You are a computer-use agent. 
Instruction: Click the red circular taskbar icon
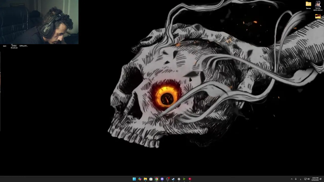(190, 179)
